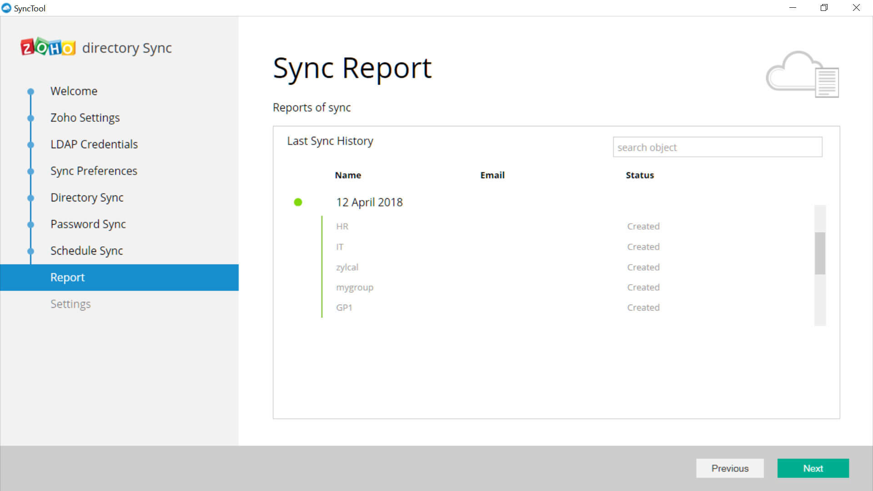This screenshot has height=491, width=873.
Task: Click the SyncTool title bar icon
Action: click(6, 8)
